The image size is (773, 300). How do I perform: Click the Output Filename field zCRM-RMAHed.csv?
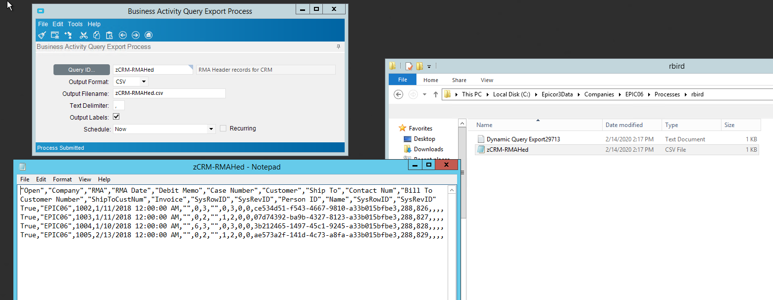tap(169, 93)
